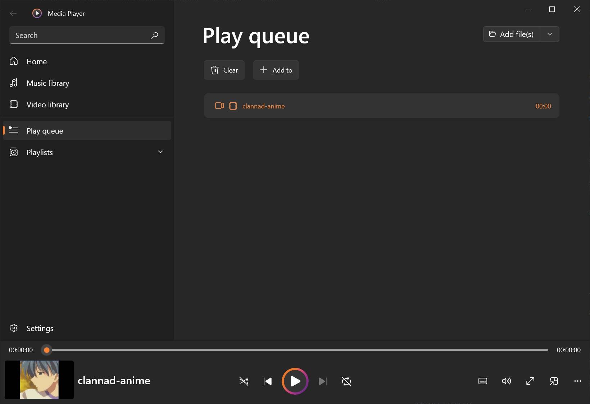The image size is (590, 404).
Task: Enter full screen mode
Action: coord(530,381)
